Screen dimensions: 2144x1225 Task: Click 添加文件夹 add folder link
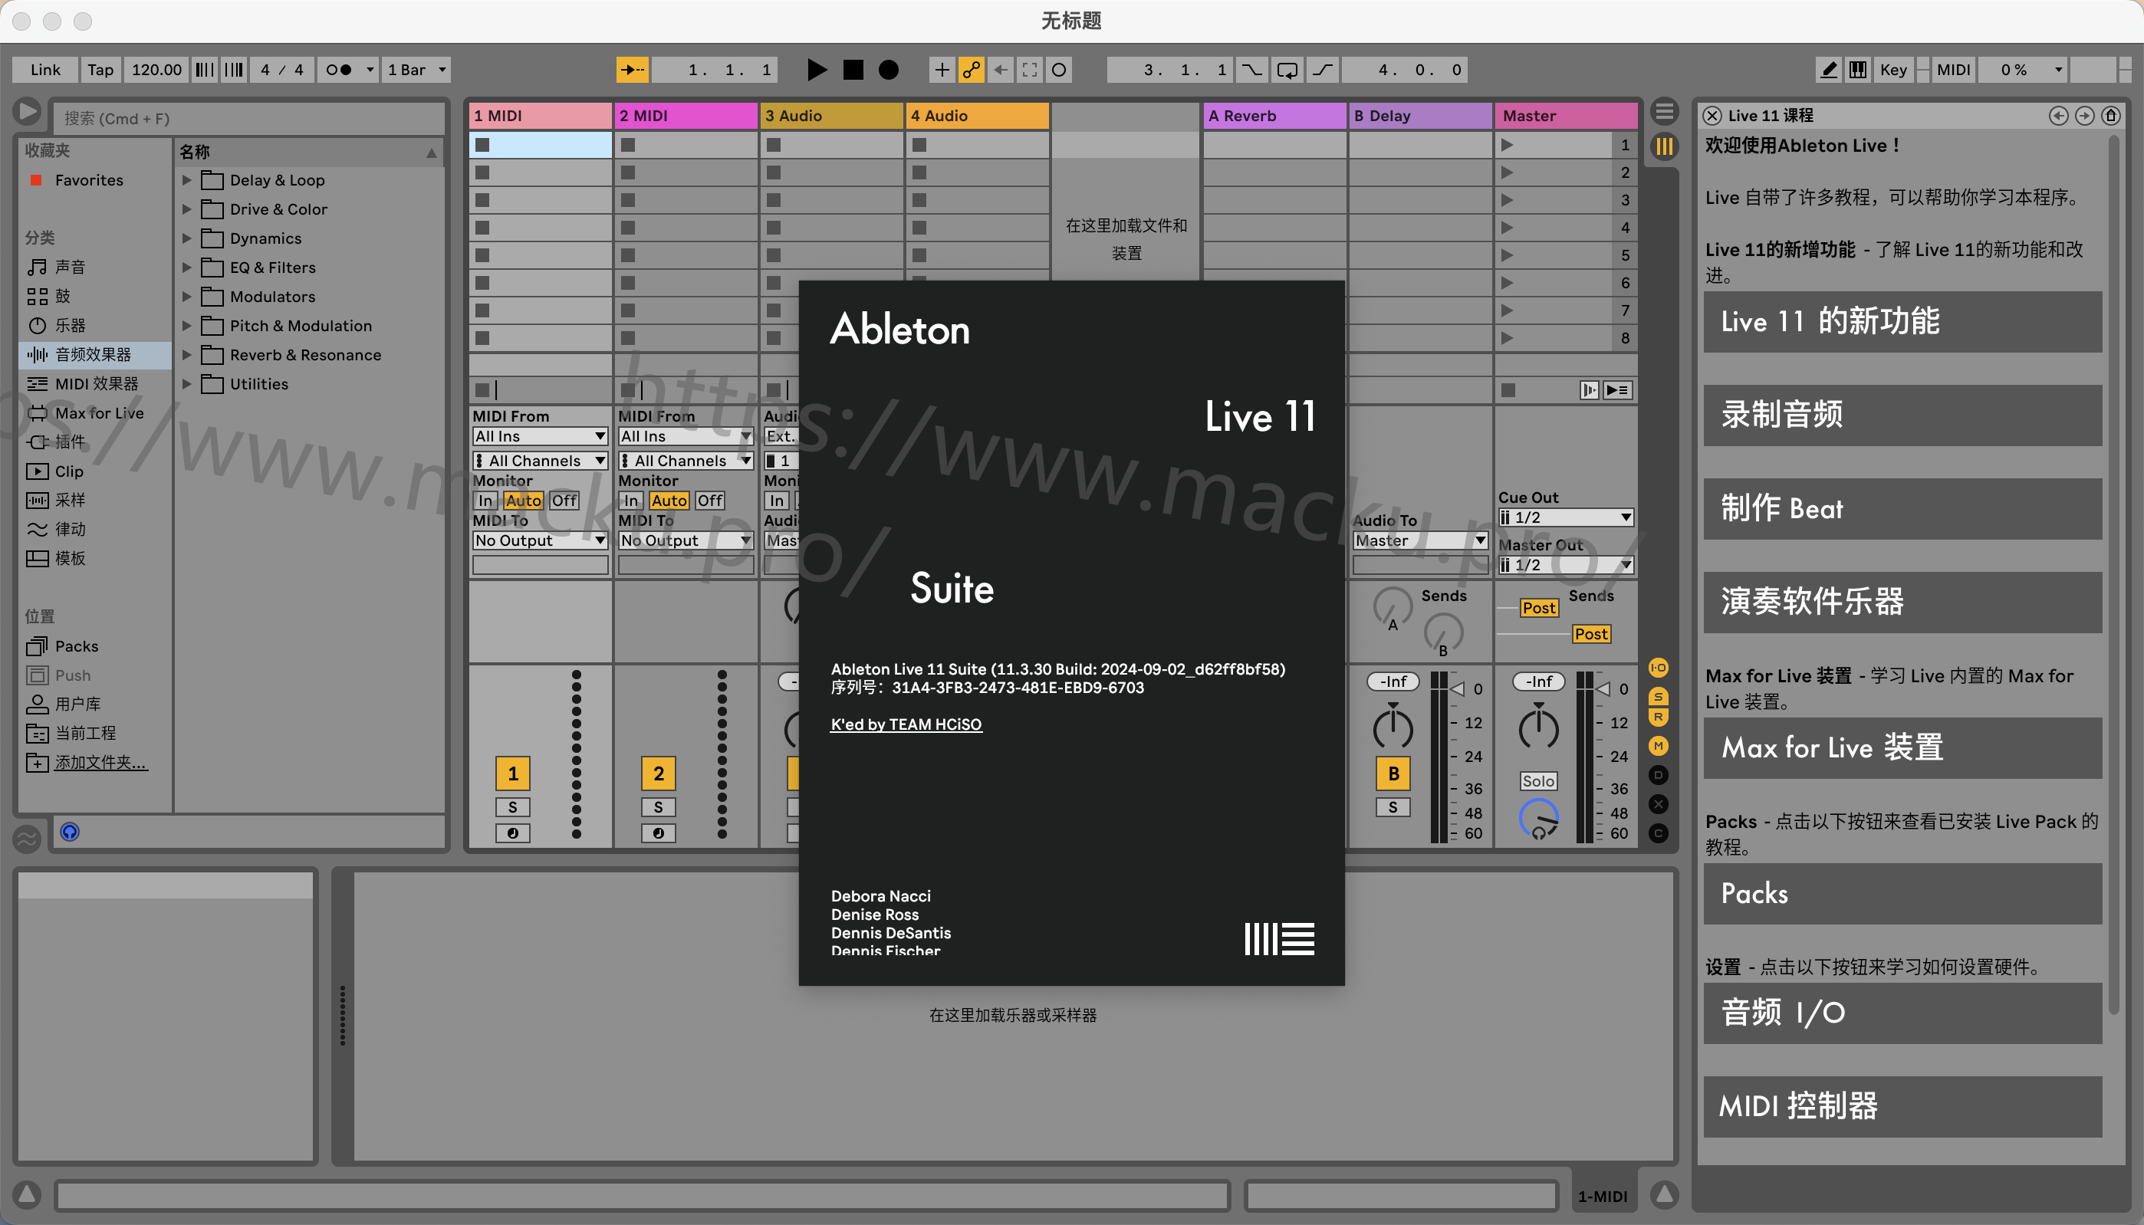(100, 762)
